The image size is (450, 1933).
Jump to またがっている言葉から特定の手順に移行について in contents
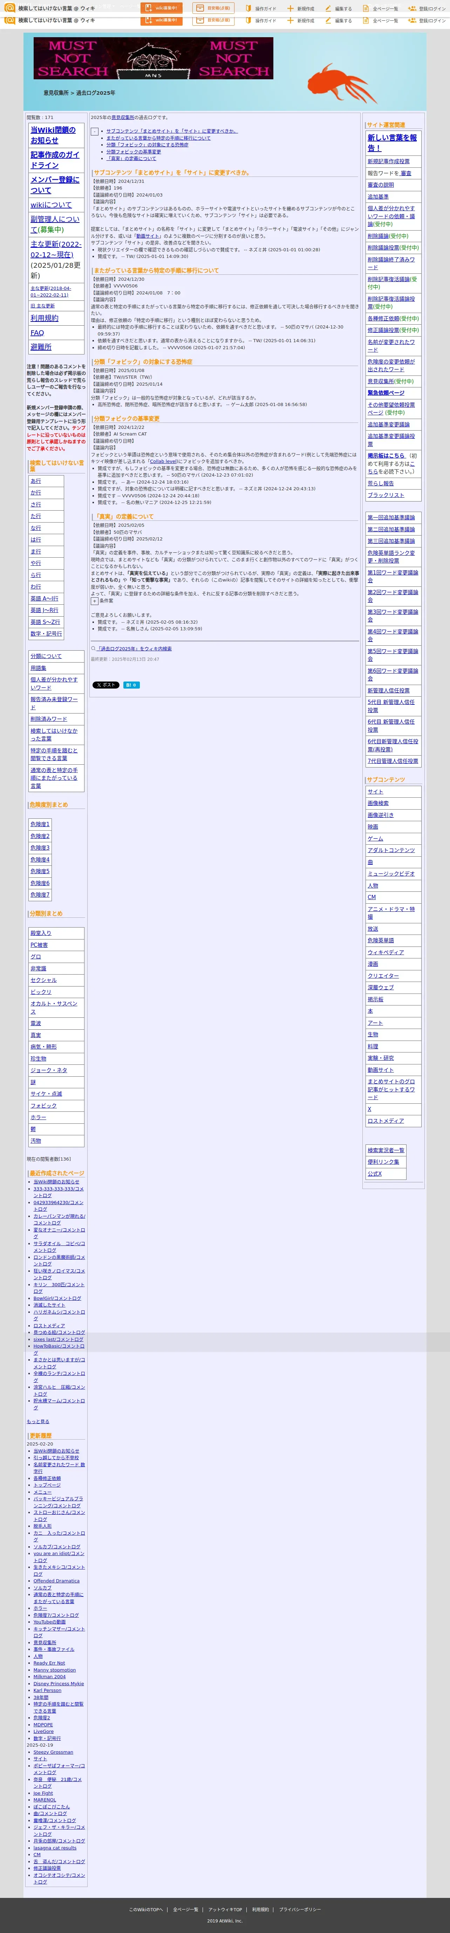point(158,138)
